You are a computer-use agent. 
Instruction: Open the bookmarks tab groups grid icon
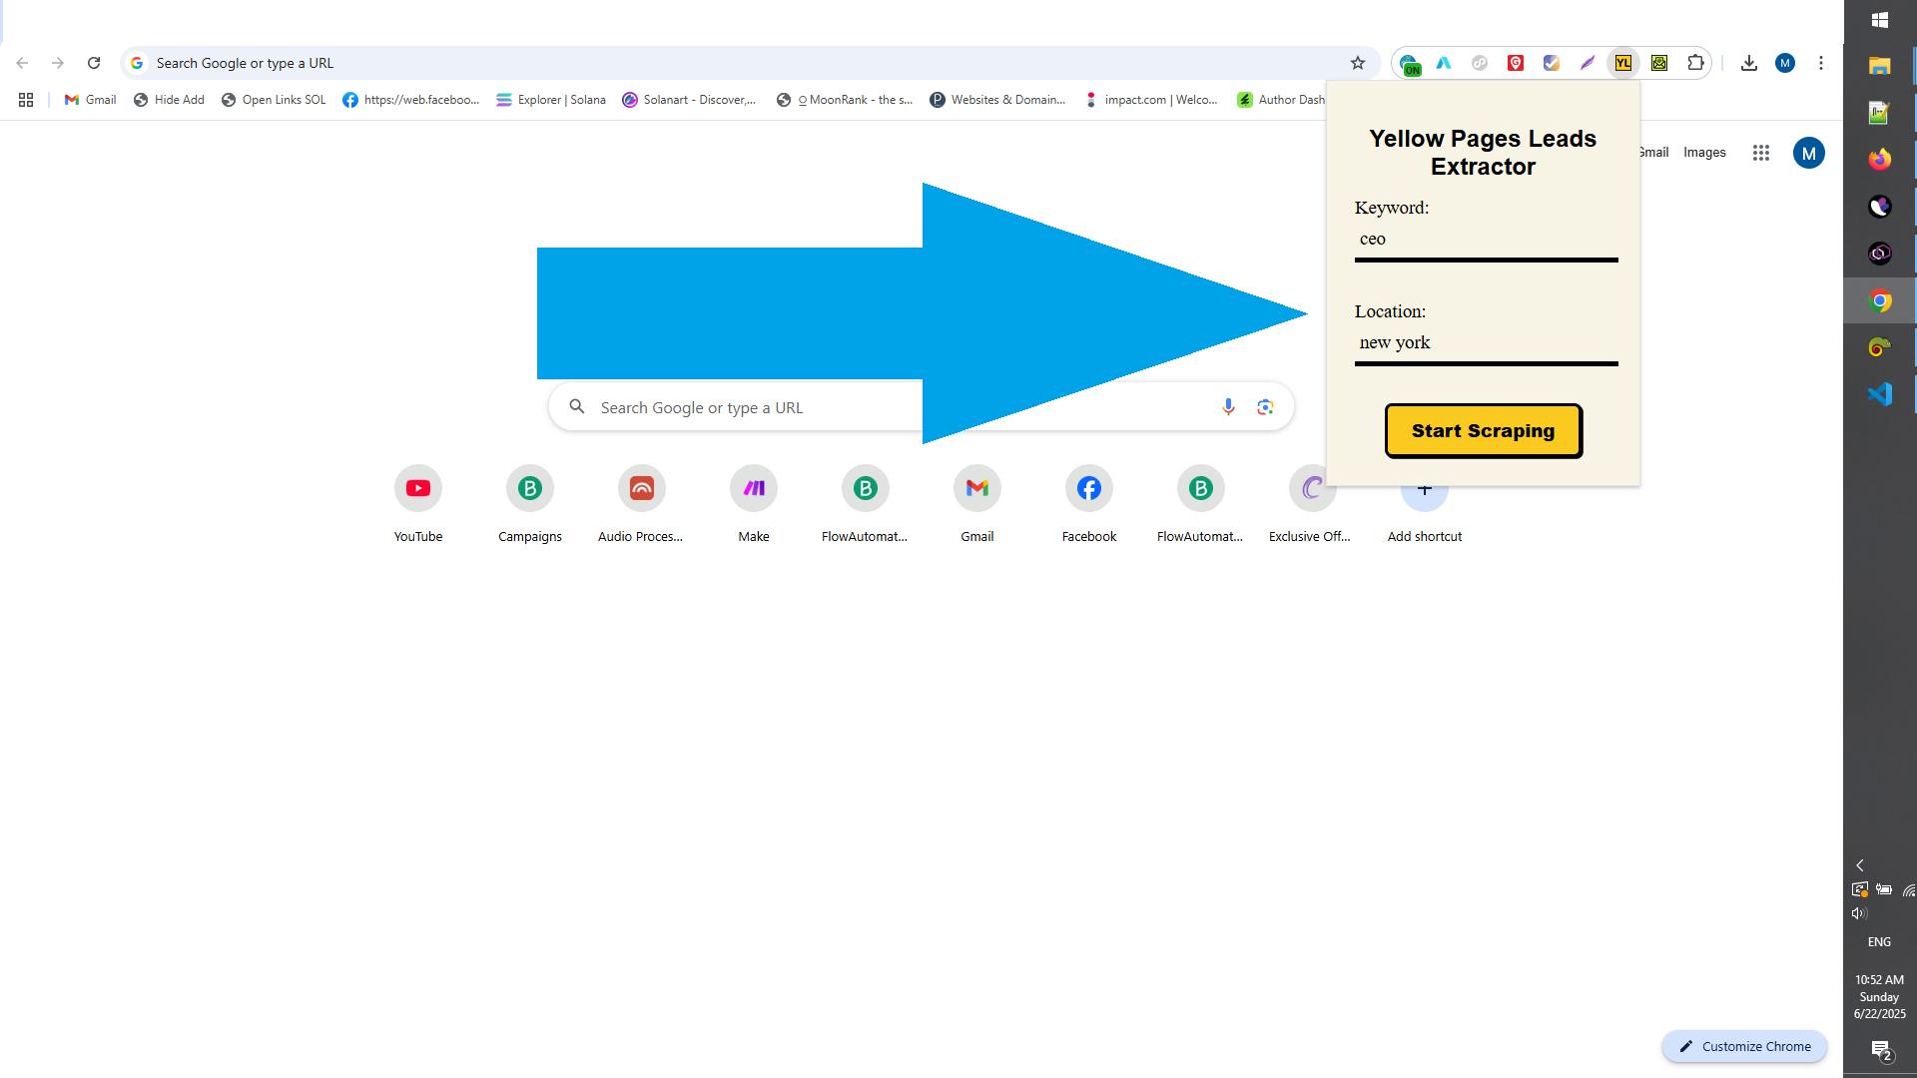(26, 100)
